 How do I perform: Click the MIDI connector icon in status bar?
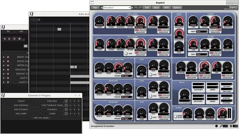(216, 126)
